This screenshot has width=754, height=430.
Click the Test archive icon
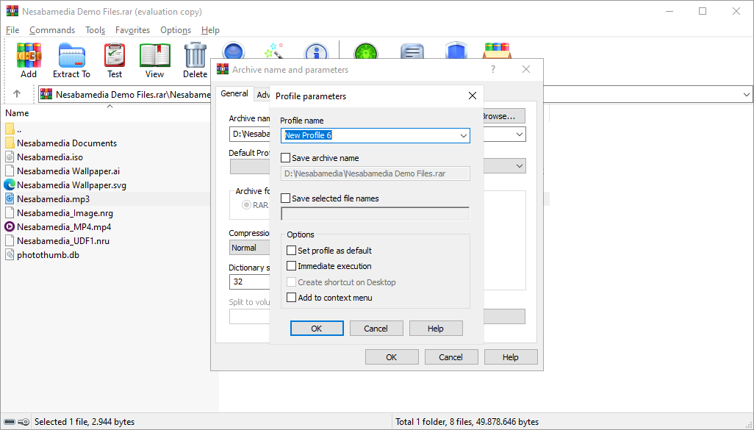pyautogui.click(x=115, y=57)
